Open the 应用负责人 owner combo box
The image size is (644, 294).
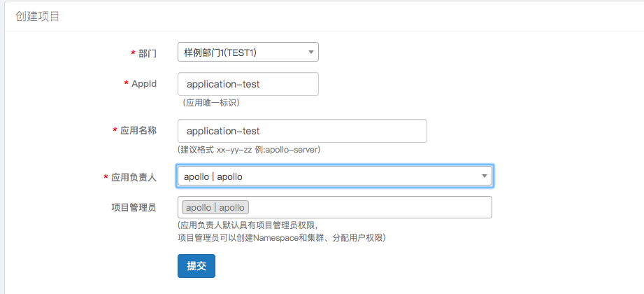point(329,176)
